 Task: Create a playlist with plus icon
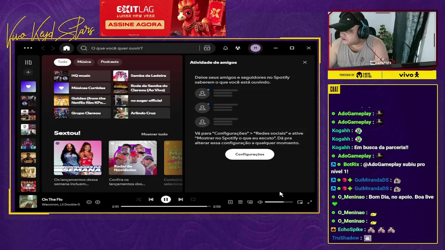click(x=28, y=72)
